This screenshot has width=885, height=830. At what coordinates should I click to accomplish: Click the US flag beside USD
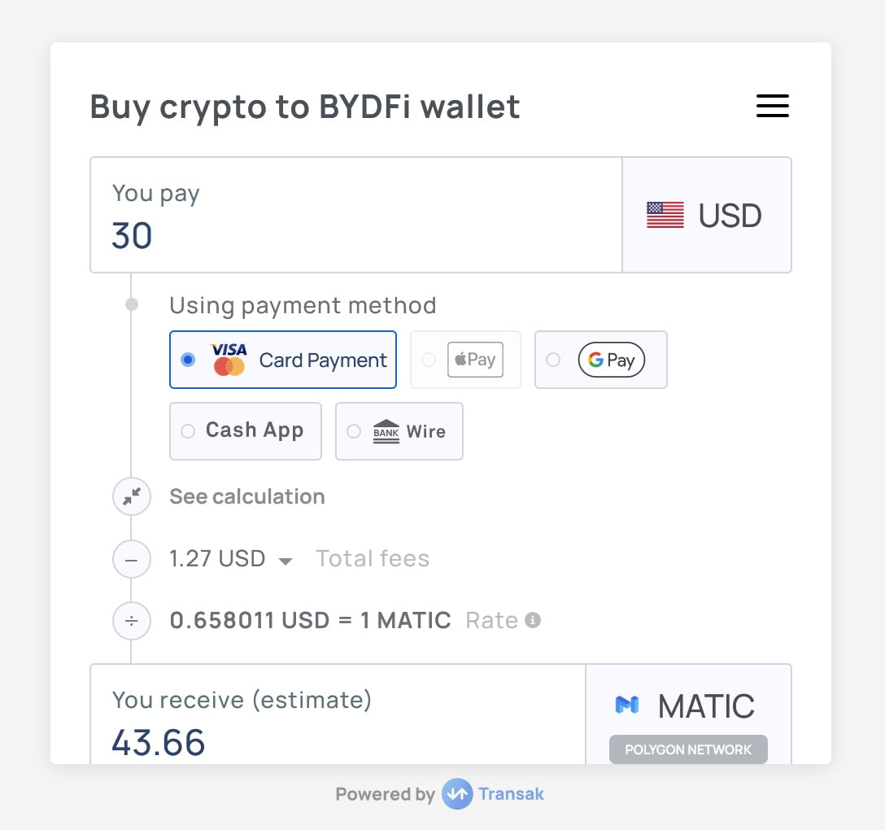[x=664, y=214]
